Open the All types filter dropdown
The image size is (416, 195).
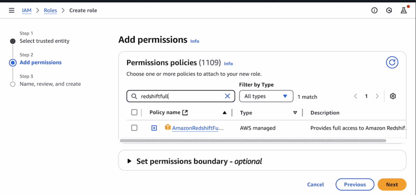266,96
